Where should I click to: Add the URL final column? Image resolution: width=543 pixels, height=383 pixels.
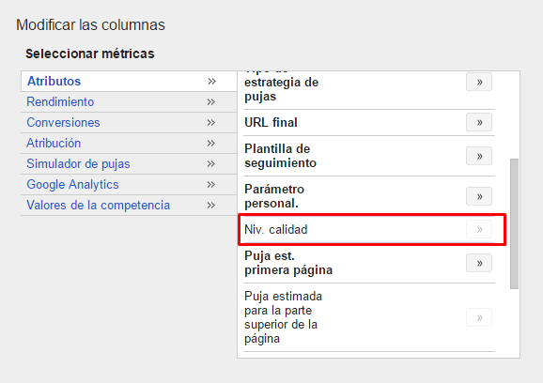point(479,122)
